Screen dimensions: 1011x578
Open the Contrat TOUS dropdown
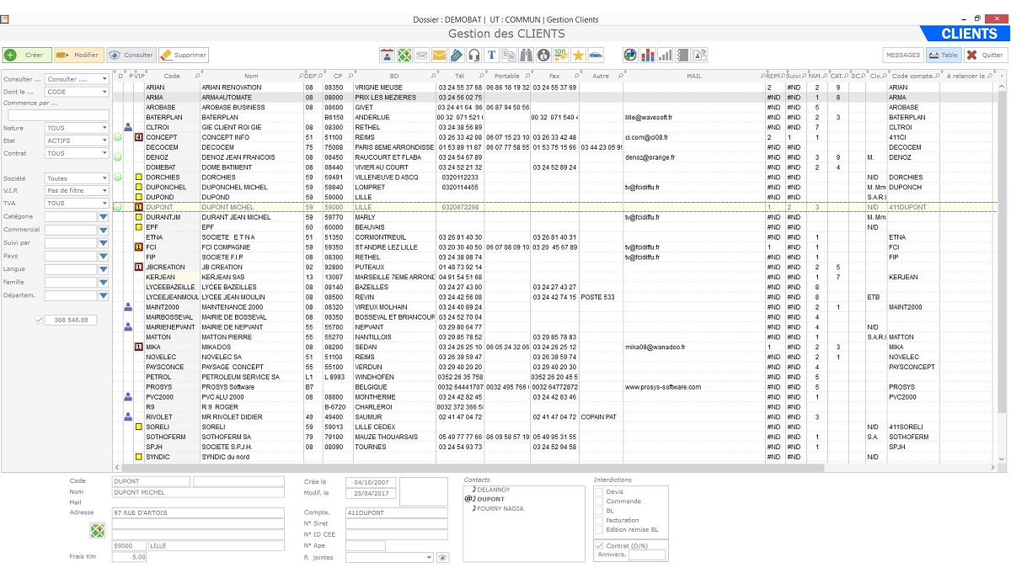click(77, 154)
